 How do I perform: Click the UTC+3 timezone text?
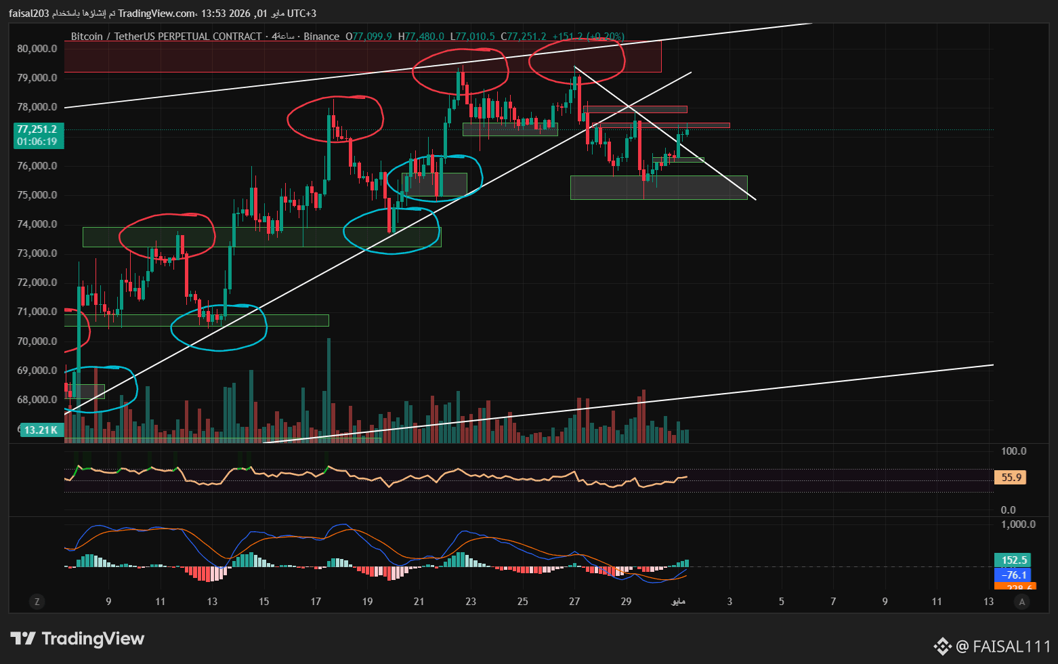pyautogui.click(x=301, y=14)
